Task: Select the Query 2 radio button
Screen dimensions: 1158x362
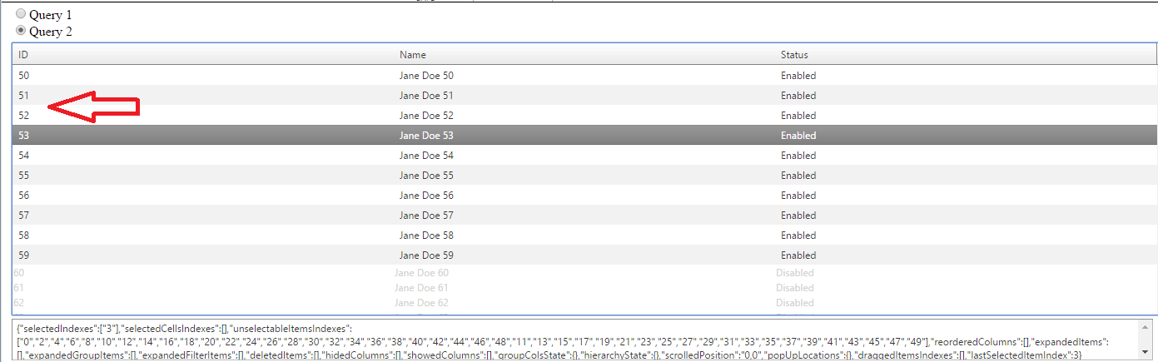Action: coord(21,31)
